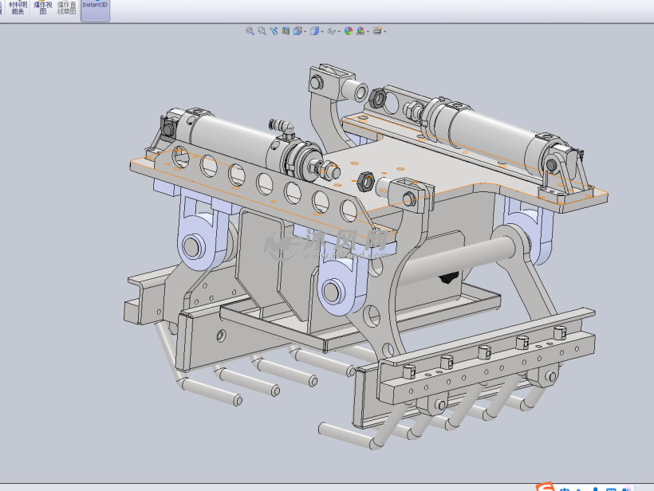The height and width of the screenshot is (491, 654).
Task: Open the Sogou soft keyboard icon
Action: point(611,487)
